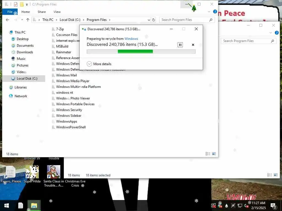
Task: Open recent locations dropdown near nav arrows
Action: click(x=22, y=20)
